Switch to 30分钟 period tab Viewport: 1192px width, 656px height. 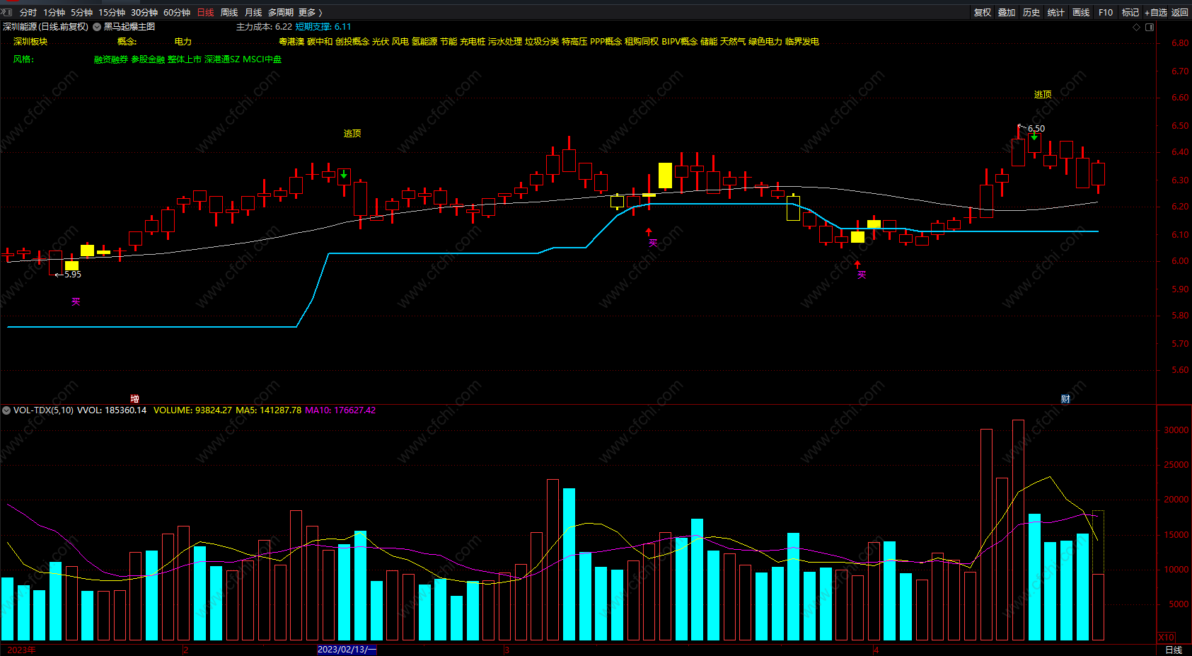[x=144, y=12]
